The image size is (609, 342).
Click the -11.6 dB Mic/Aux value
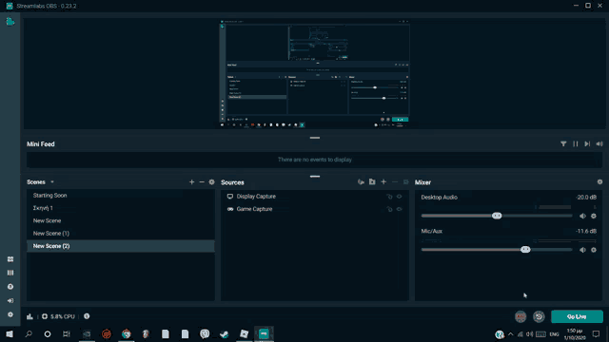tap(586, 231)
